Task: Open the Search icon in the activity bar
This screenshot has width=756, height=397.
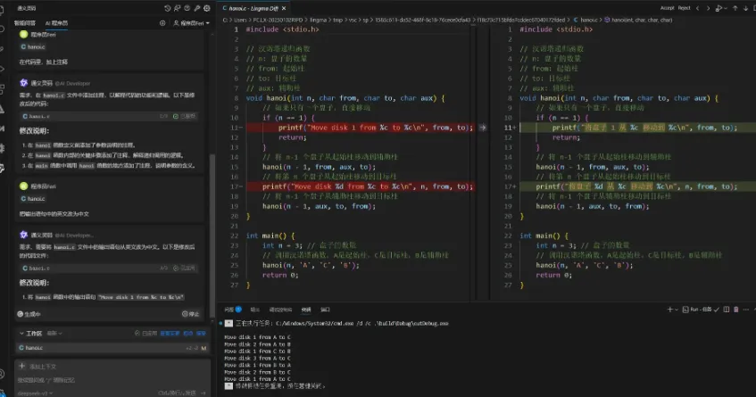Action: pyautogui.click(x=2, y=29)
